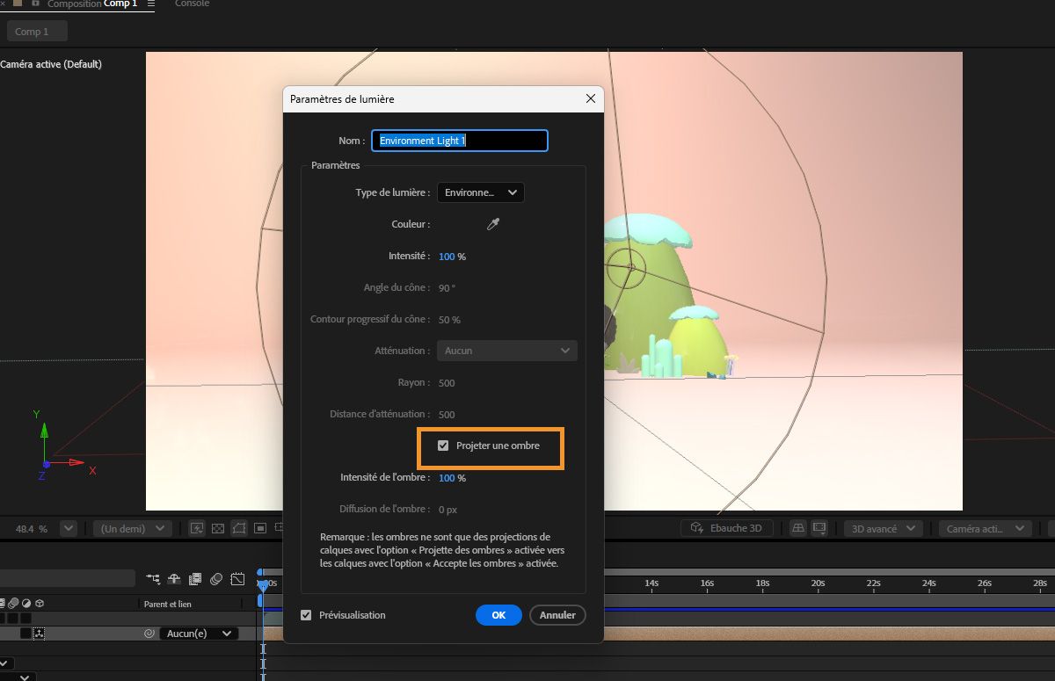Disable the Prévisualisation checkbox

(x=306, y=615)
